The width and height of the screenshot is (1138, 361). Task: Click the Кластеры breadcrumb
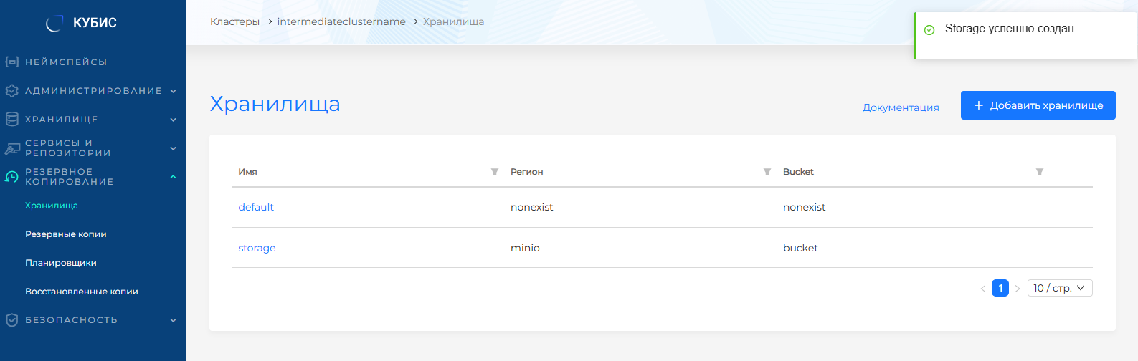(x=234, y=21)
